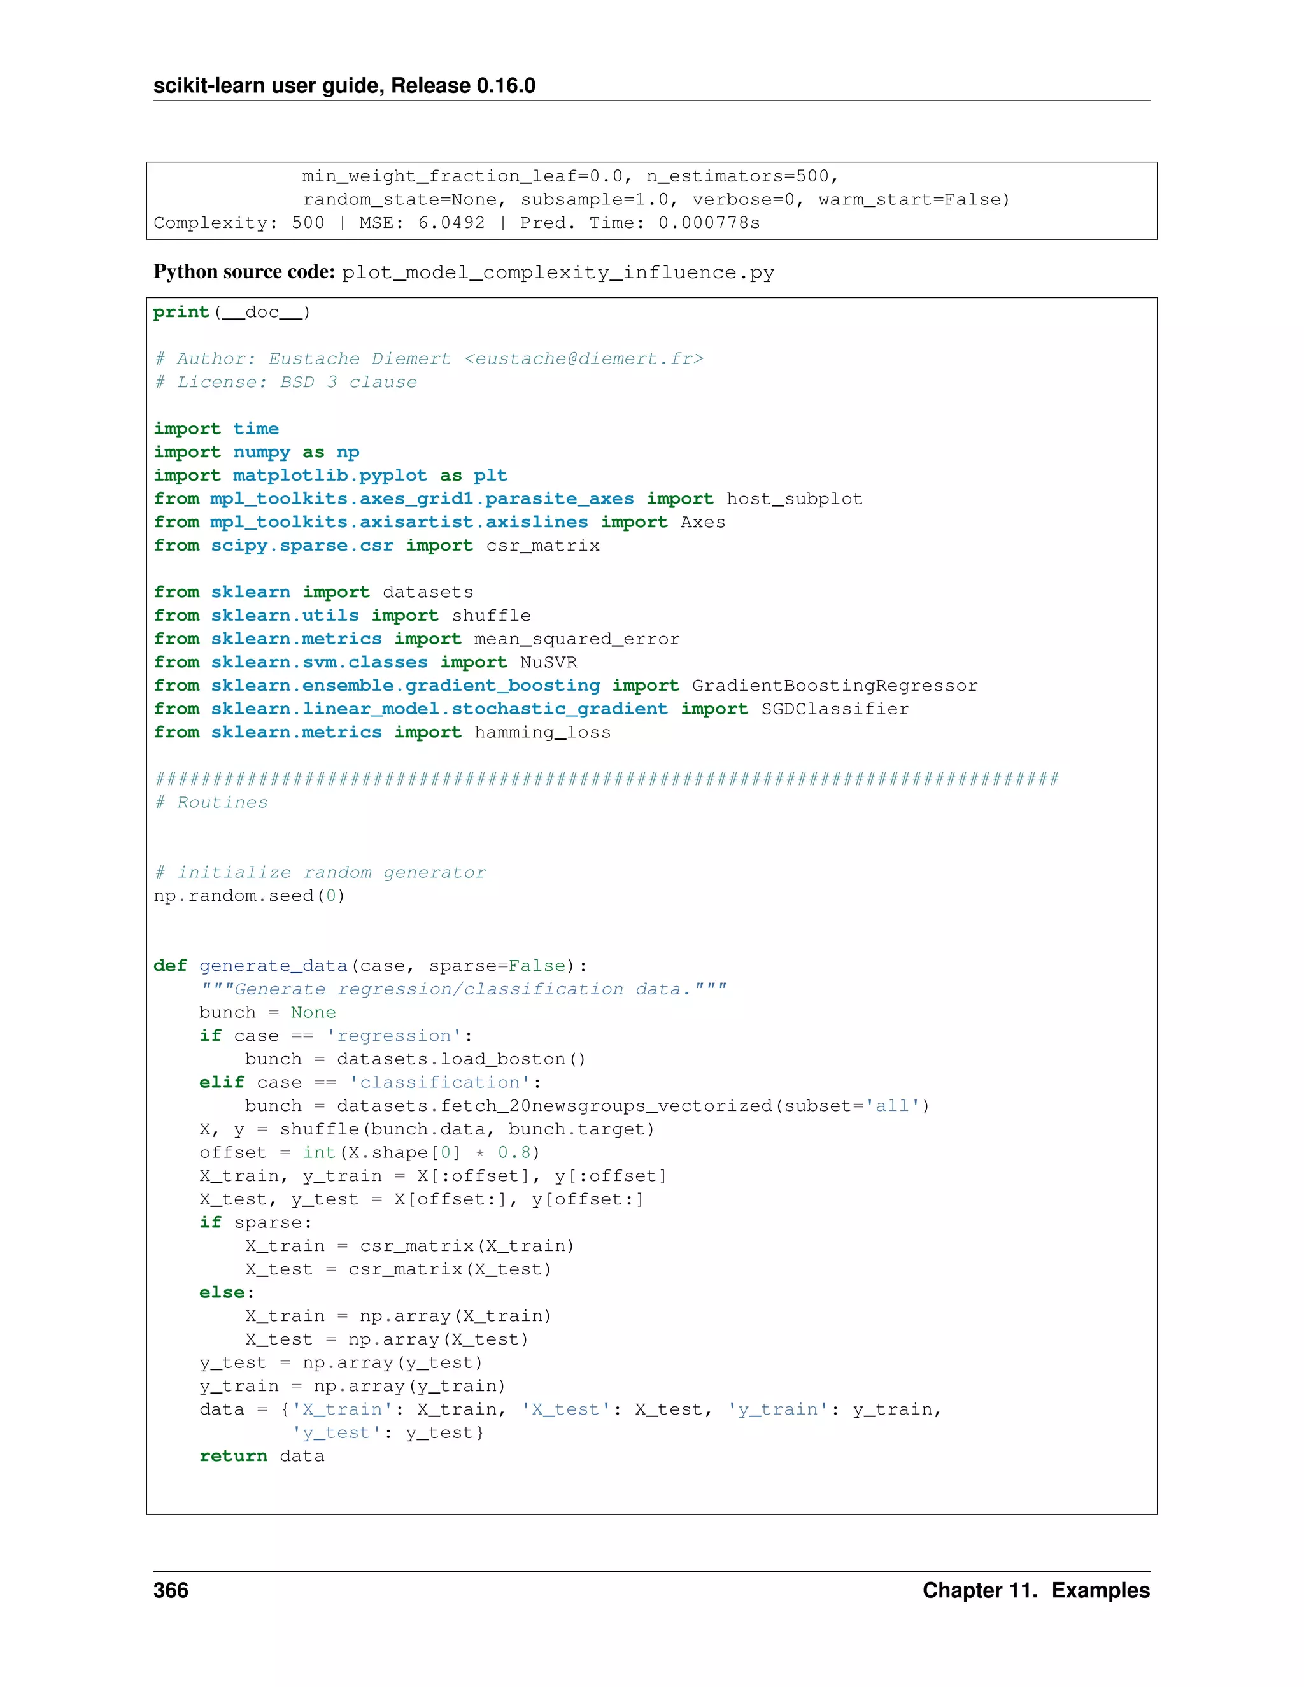Click 'X_train = np.array(X_train)'
The height and width of the screenshot is (1687, 1304).
pyautogui.click(x=399, y=1316)
